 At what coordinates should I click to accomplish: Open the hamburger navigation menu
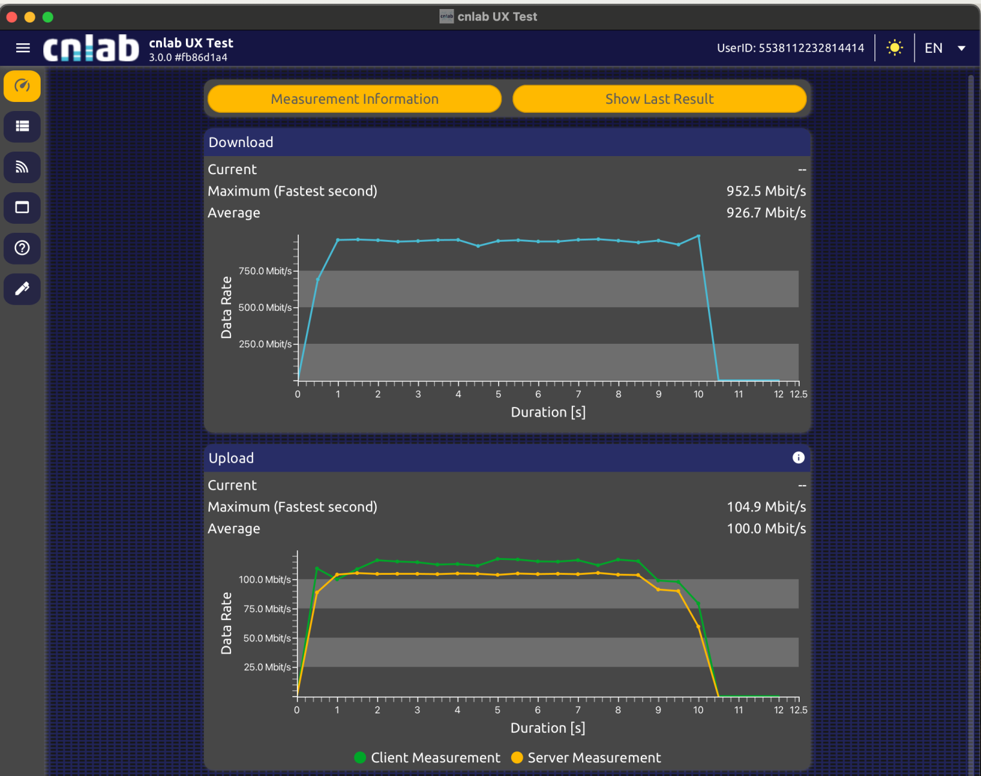(x=23, y=48)
